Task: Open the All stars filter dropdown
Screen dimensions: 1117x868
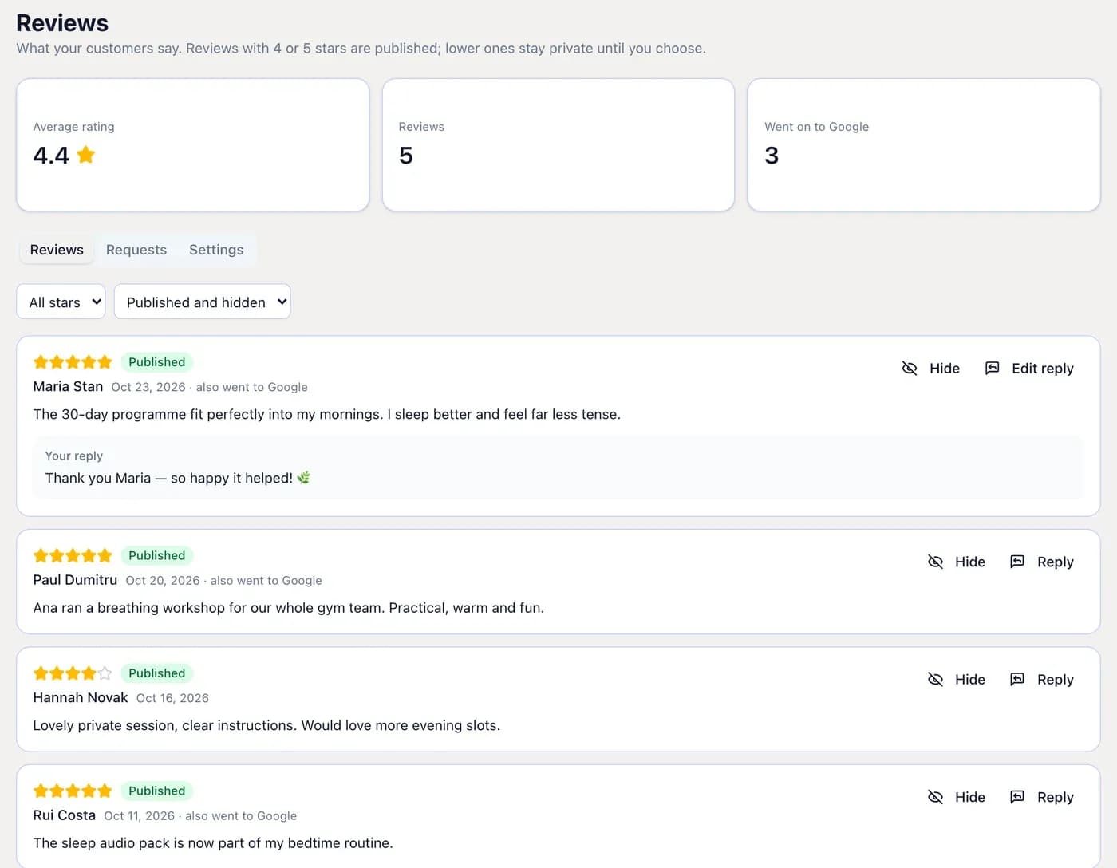Action: point(61,302)
